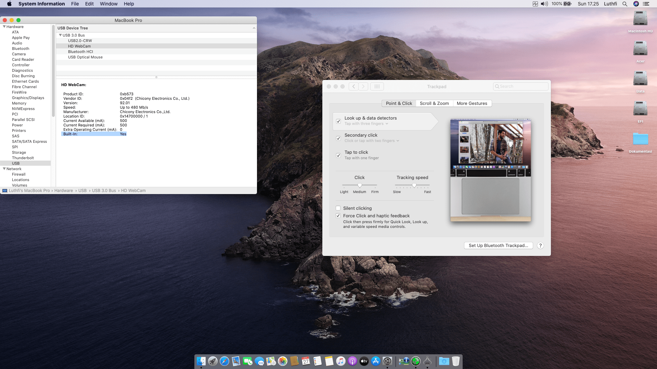Open Launchpad from the Dock
This screenshot has height=369, width=657.
(x=212, y=361)
